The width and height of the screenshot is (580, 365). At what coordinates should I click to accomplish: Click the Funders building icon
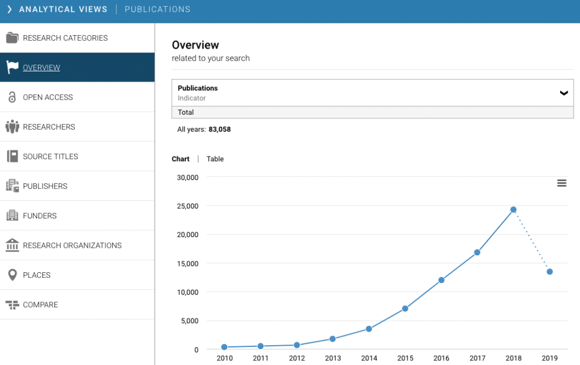[x=12, y=216]
